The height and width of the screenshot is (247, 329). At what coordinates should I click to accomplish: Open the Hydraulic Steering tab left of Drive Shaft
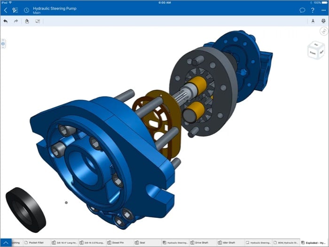click(x=175, y=243)
